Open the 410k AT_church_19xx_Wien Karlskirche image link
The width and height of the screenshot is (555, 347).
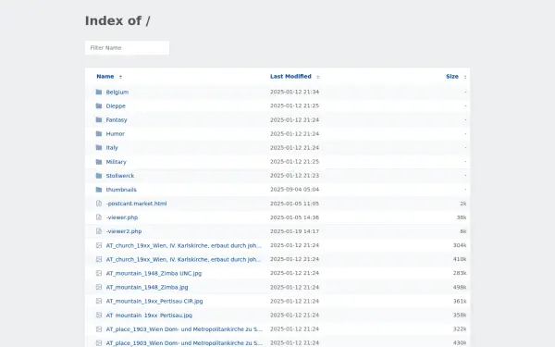pyautogui.click(x=184, y=259)
